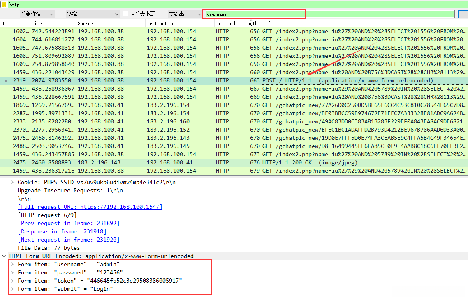Sort packets by the Protocol column

point(227,23)
